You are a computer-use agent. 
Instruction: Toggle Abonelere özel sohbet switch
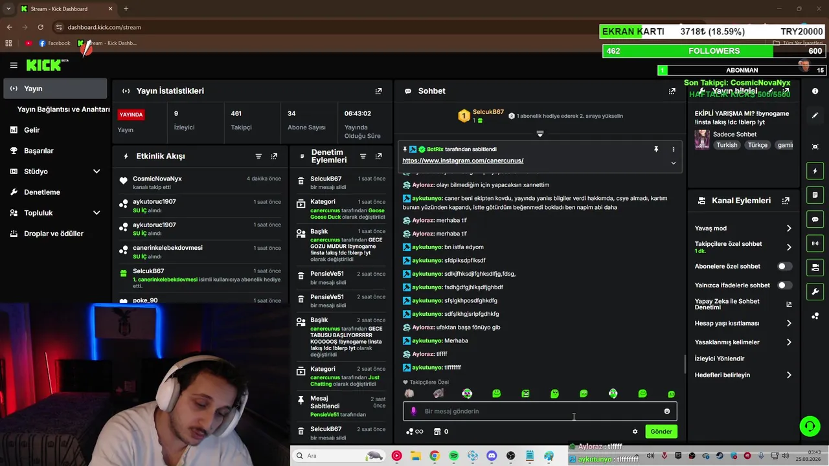[x=784, y=266]
